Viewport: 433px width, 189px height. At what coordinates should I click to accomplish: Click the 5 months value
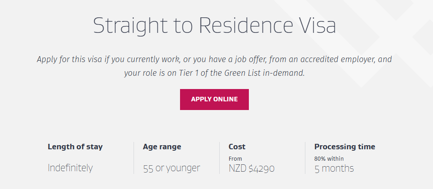[334, 168]
